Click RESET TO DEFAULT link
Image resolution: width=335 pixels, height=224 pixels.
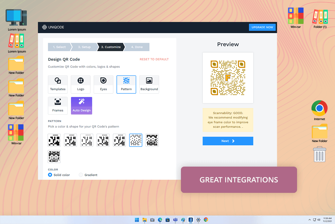tap(154, 59)
